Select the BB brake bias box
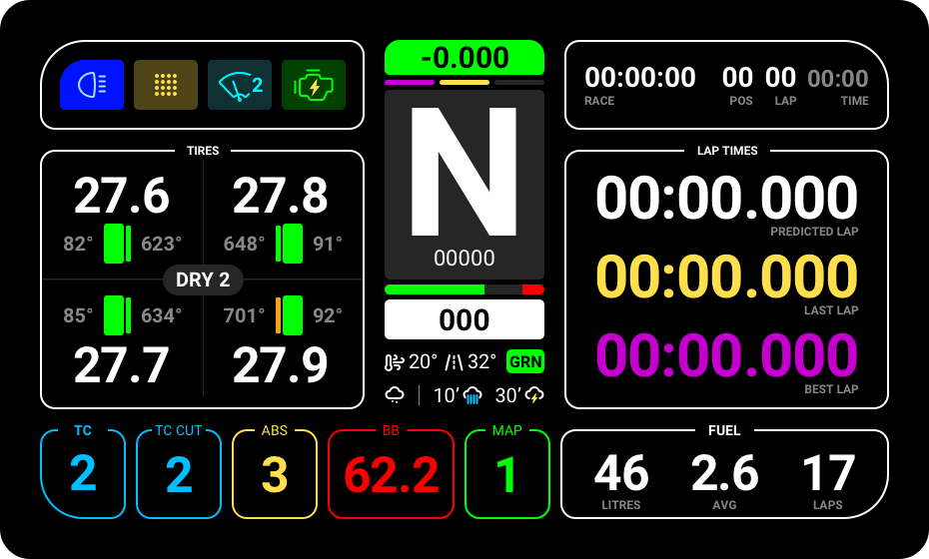This screenshot has width=929, height=559. coord(391,474)
